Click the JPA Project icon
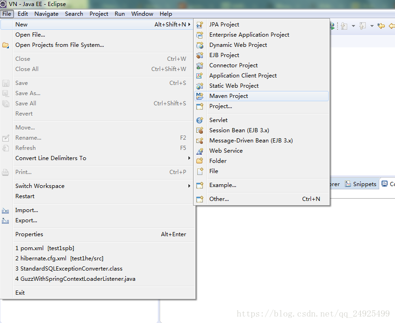Image resolution: width=395 pixels, height=323 pixels. pyautogui.click(x=200, y=25)
